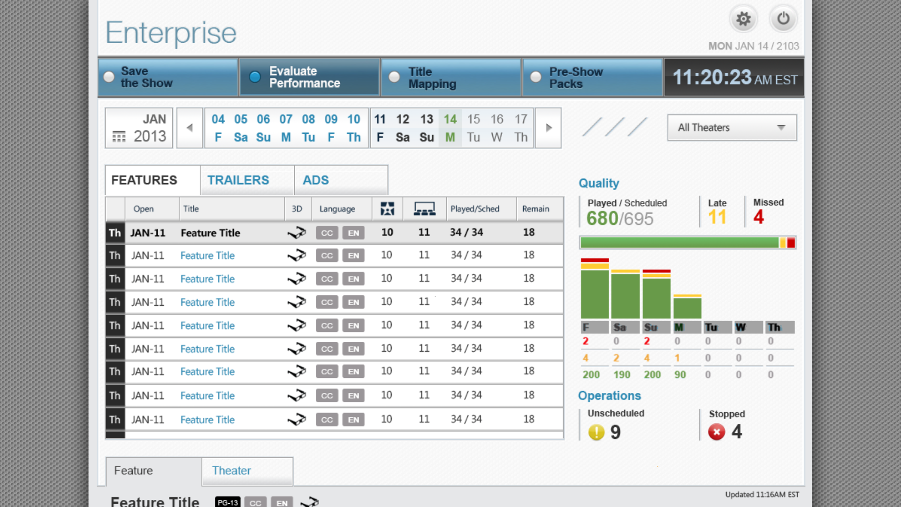This screenshot has width=901, height=507.
Task: Select date 12 Sa in calendar strip
Action: pyautogui.click(x=402, y=128)
